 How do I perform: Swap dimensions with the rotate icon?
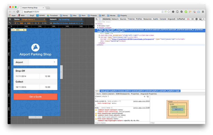pyautogui.click(x=32, y=23)
